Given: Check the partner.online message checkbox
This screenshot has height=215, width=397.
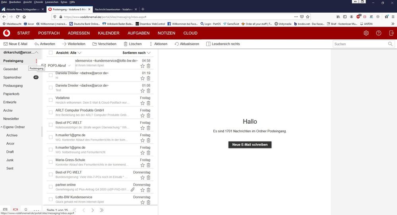Looking at the screenshot, I should 50,187.
